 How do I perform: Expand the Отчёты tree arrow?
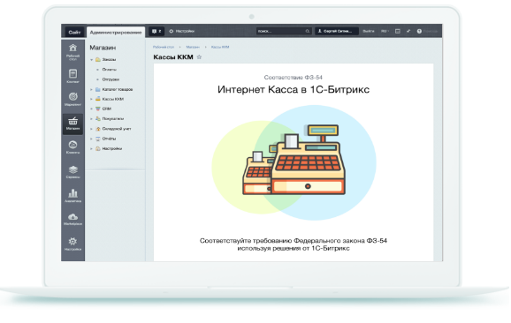92,139
